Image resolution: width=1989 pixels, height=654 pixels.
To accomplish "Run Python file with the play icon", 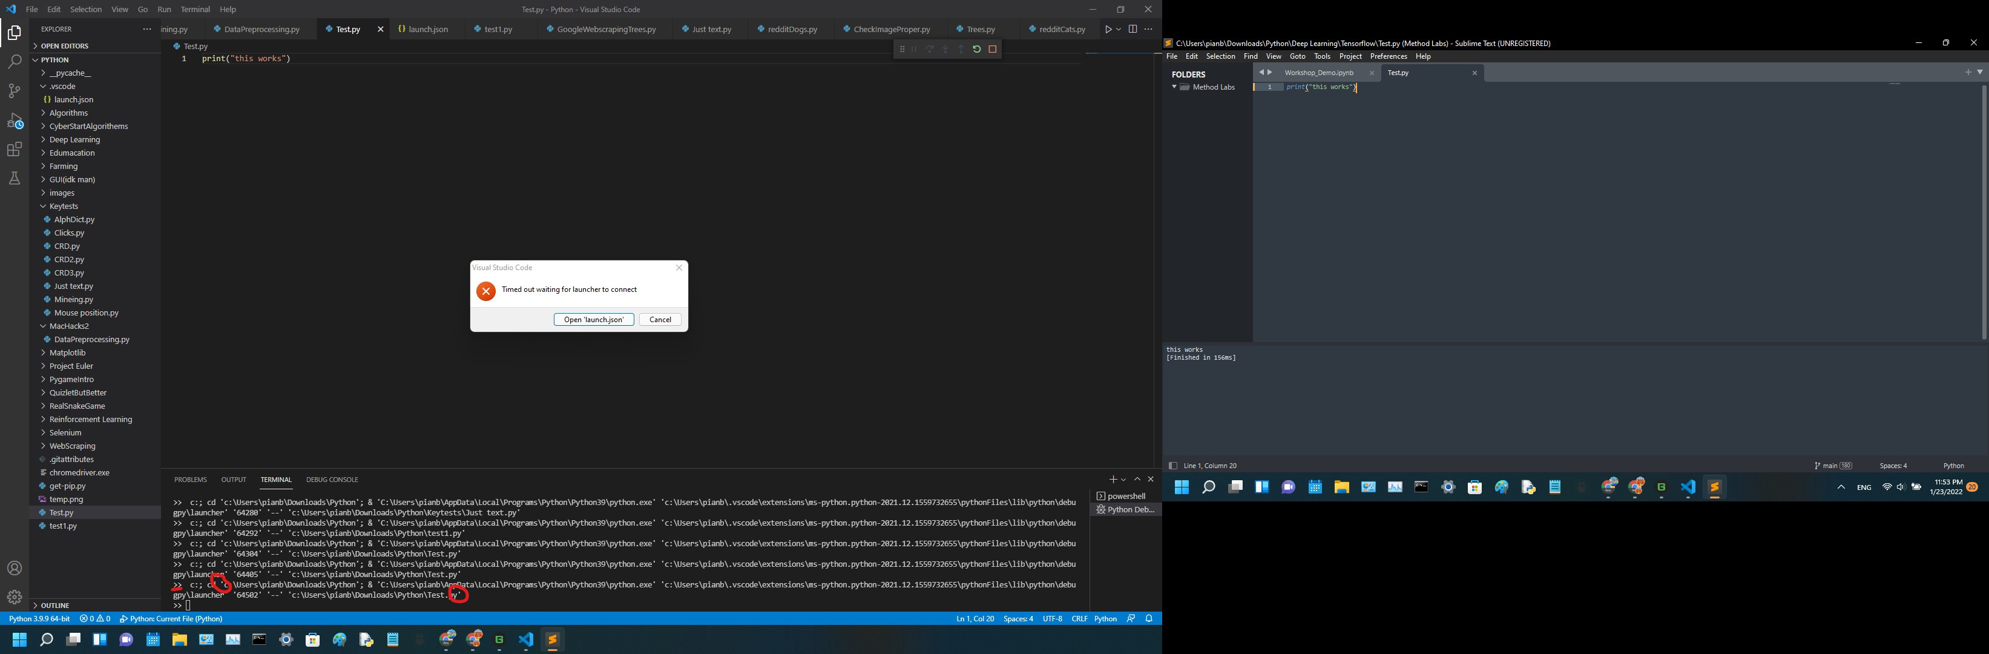I will [1108, 29].
